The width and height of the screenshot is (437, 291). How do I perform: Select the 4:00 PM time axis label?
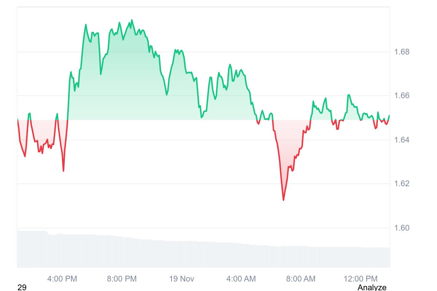pyautogui.click(x=62, y=279)
